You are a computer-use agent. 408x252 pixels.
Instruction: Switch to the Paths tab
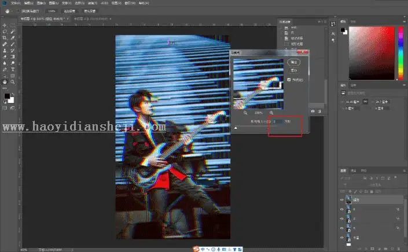363,171
